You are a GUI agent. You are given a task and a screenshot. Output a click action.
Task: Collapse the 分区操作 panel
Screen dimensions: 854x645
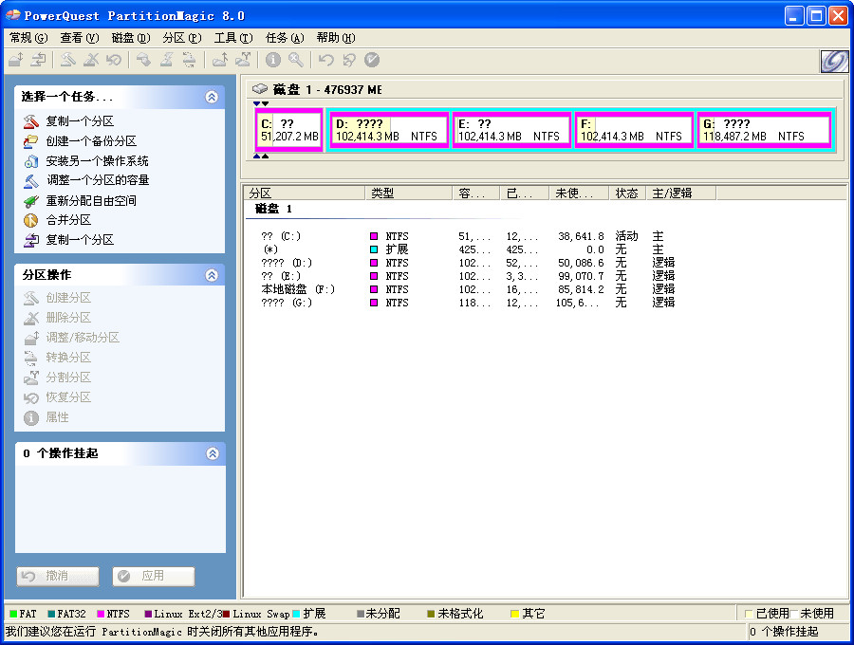coord(213,274)
